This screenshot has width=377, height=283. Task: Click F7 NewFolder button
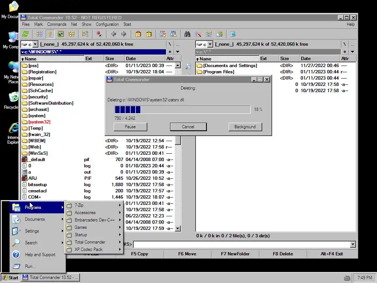(235, 254)
